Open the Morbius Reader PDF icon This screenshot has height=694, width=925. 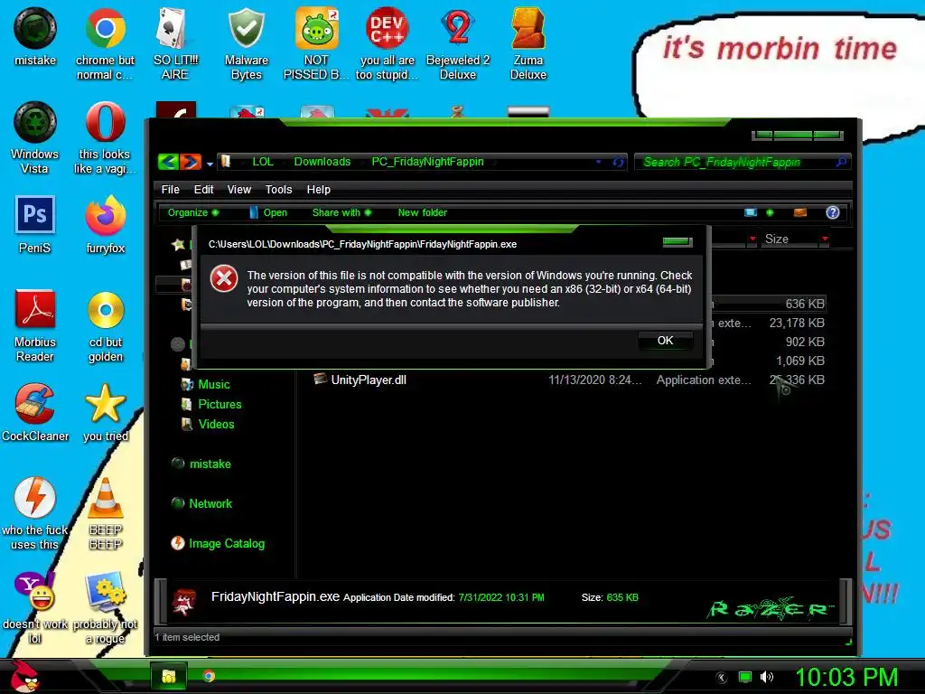(x=35, y=325)
